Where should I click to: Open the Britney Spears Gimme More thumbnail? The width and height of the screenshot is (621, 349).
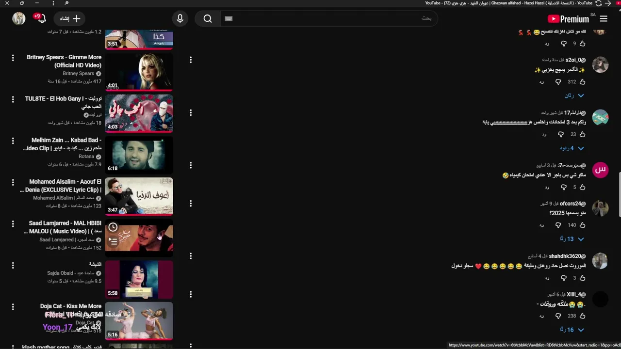point(139,72)
